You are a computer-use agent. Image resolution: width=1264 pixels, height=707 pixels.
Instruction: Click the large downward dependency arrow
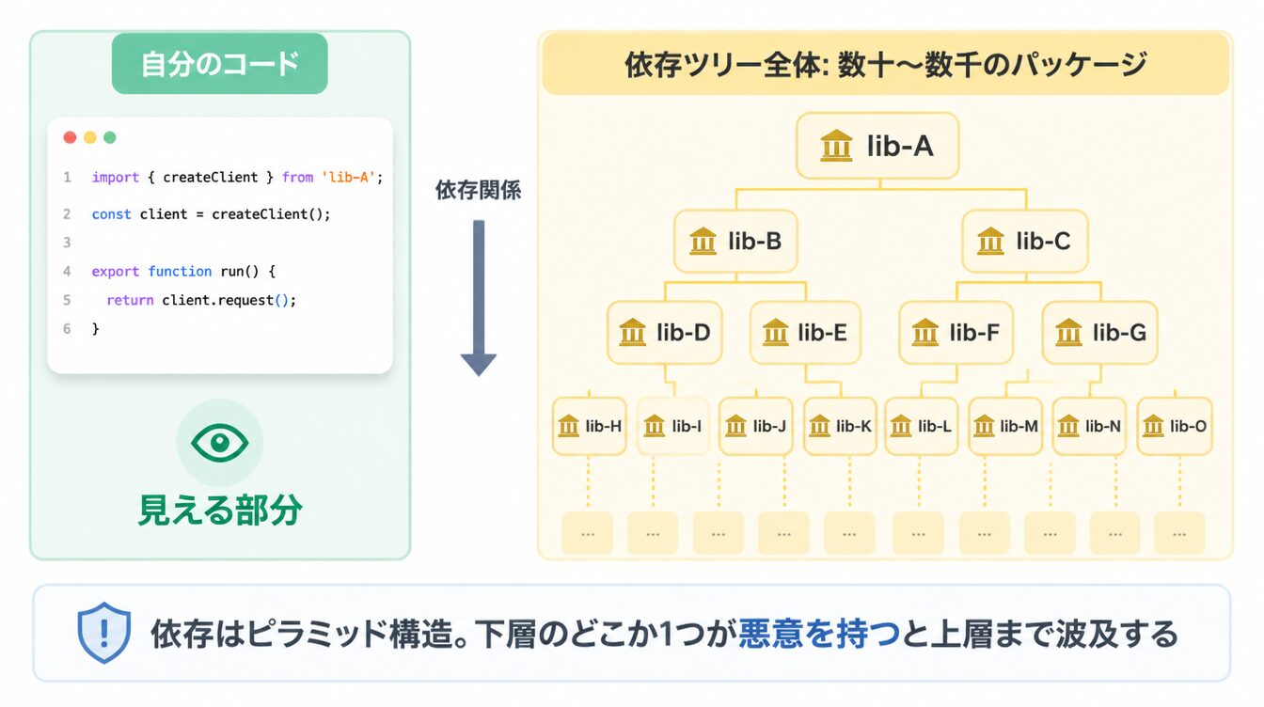pyautogui.click(x=478, y=298)
